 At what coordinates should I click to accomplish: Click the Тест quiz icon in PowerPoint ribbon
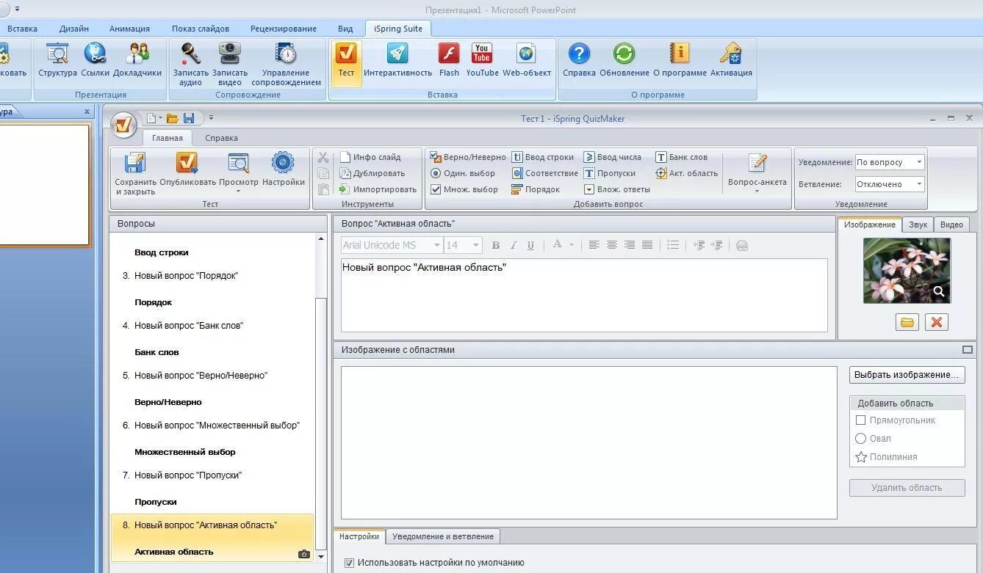(x=346, y=54)
